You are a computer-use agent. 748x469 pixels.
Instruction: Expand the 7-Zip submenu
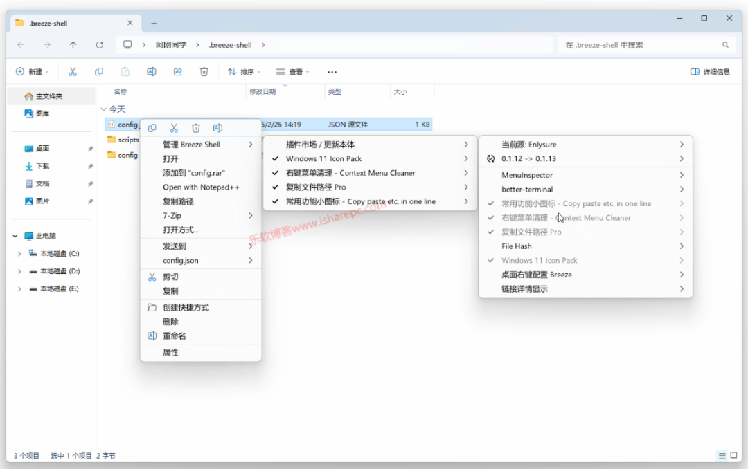point(201,216)
